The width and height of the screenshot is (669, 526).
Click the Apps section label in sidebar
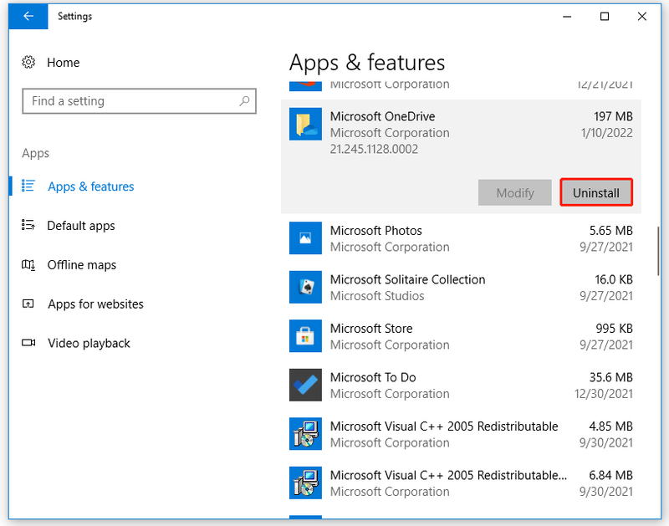point(35,153)
